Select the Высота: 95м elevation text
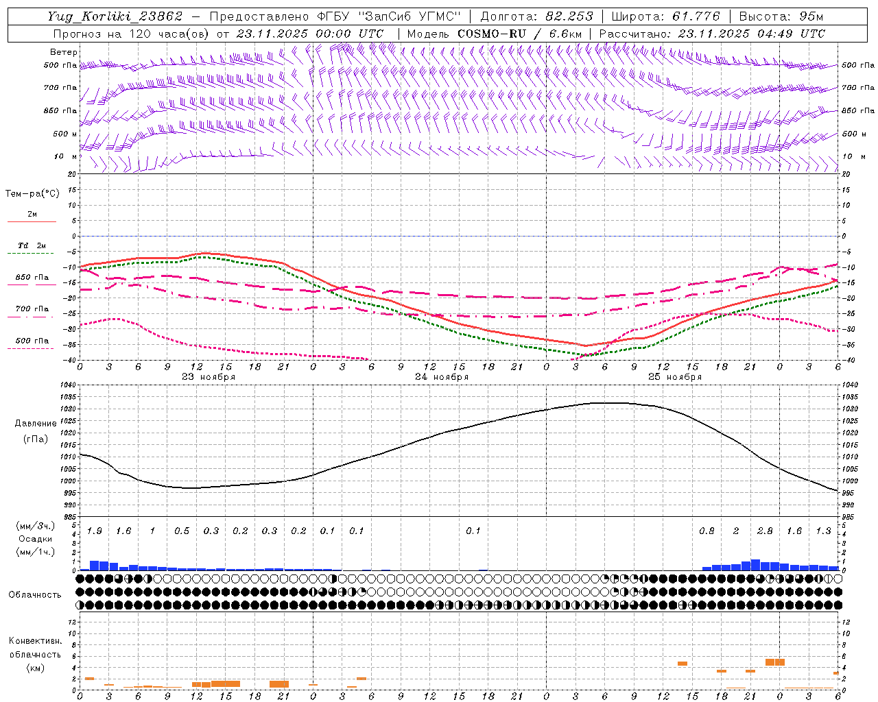Screen dimensions: 878x702 tap(781, 16)
